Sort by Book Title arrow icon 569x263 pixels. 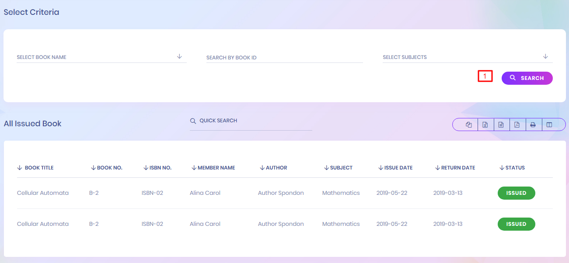click(x=19, y=168)
